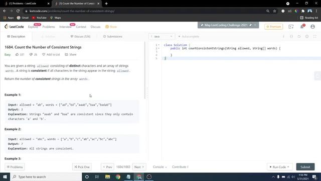Viewport: 321px width, 181px height.
Task: Zoom icon in the address bar
Action: tap(268, 11)
